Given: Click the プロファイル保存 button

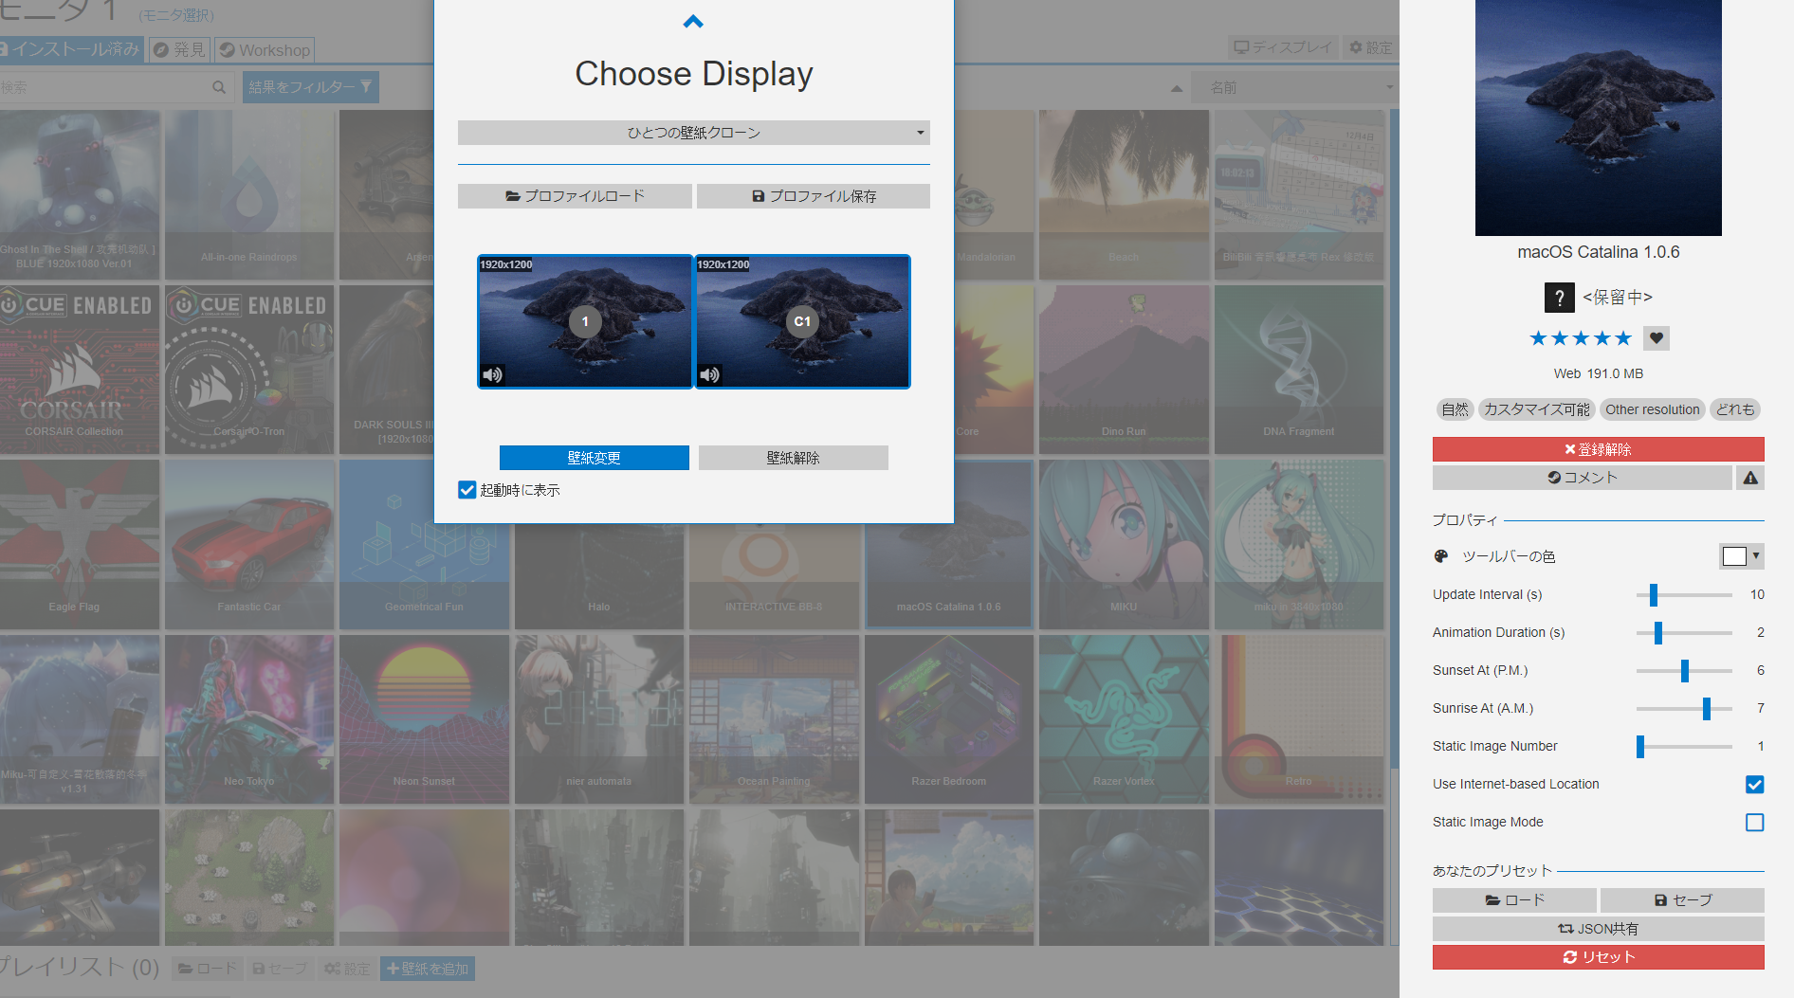Looking at the screenshot, I should [814, 196].
